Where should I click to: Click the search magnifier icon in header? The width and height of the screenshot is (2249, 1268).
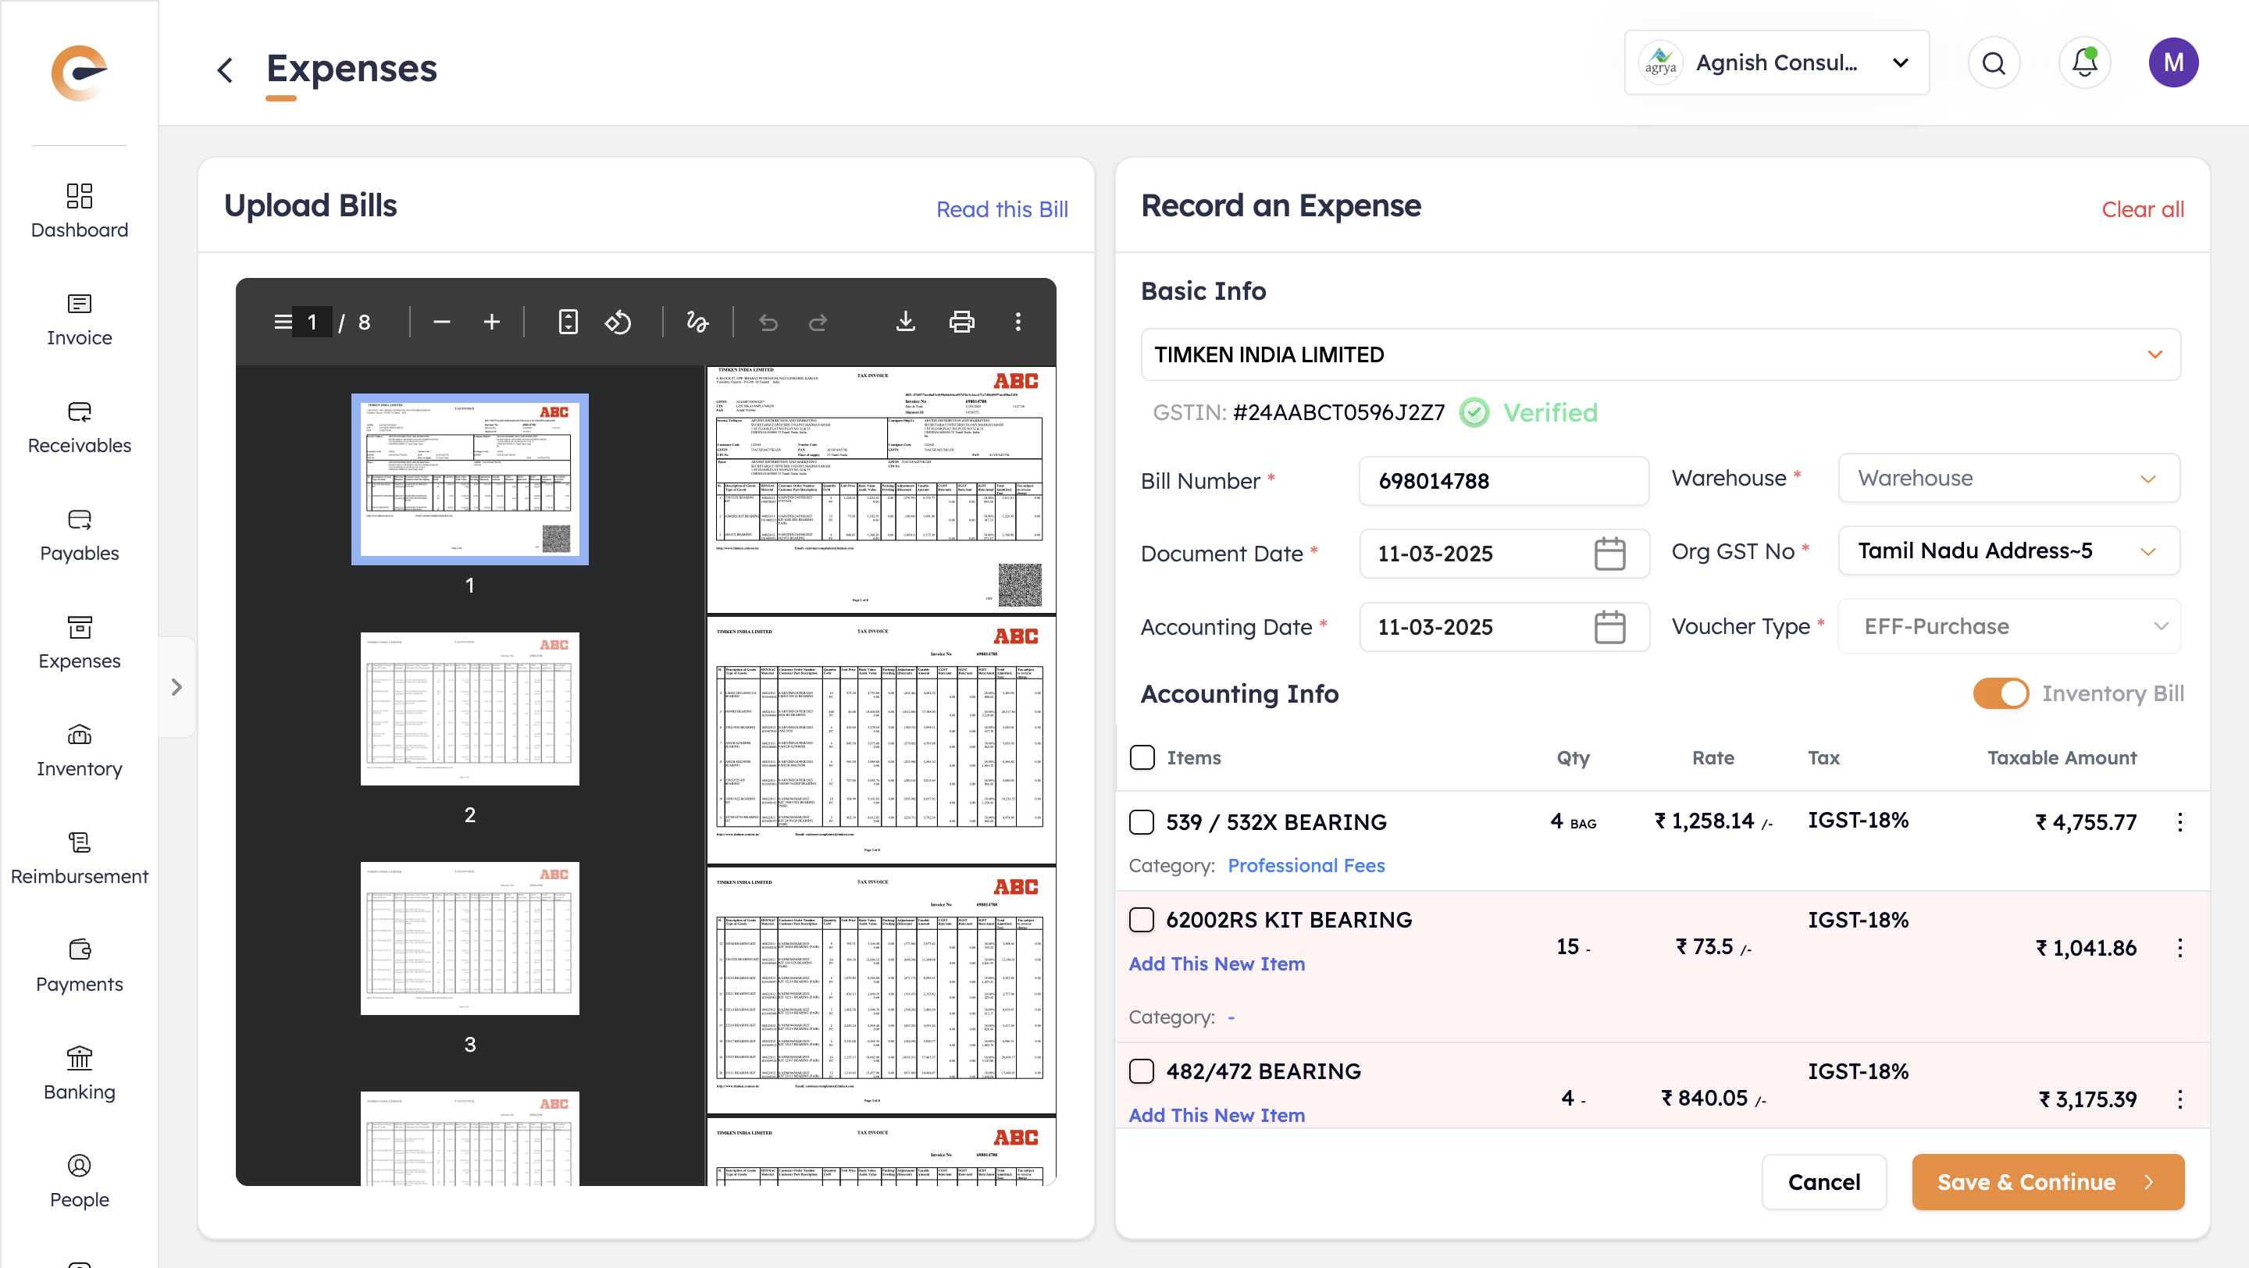pos(1993,62)
